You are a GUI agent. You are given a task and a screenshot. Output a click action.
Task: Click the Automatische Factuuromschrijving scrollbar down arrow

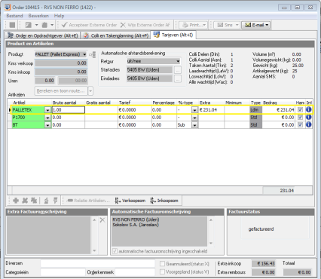[211, 244]
